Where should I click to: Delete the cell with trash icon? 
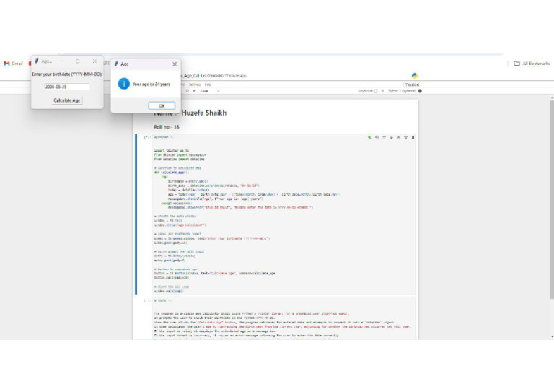click(413, 136)
